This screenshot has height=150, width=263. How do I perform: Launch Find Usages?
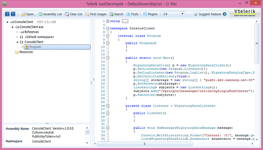(x=96, y=14)
